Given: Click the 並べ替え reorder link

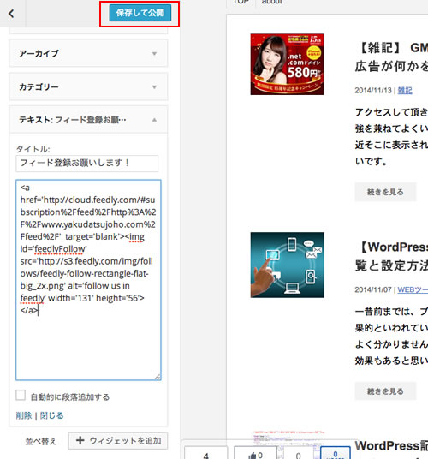Looking at the screenshot, I should click(41, 441).
